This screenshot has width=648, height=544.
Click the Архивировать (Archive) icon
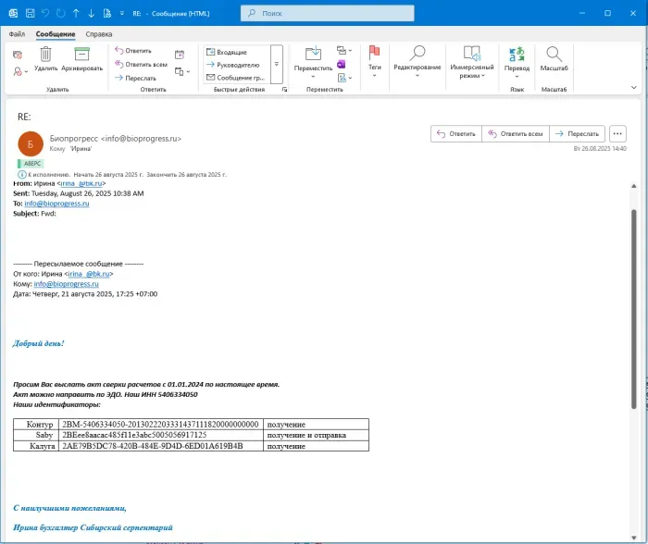pyautogui.click(x=81, y=54)
